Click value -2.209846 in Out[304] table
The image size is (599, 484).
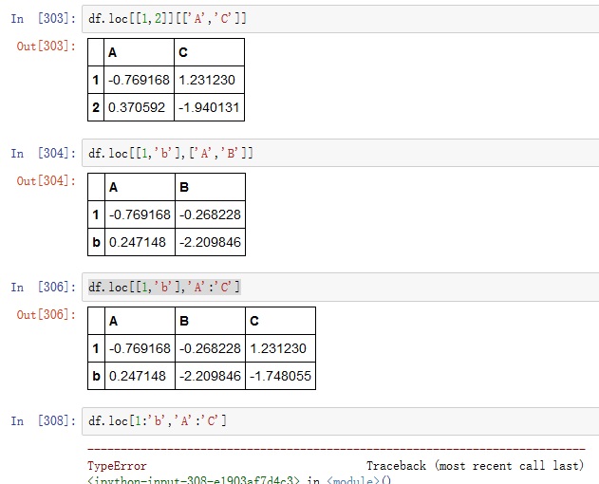[x=210, y=242]
